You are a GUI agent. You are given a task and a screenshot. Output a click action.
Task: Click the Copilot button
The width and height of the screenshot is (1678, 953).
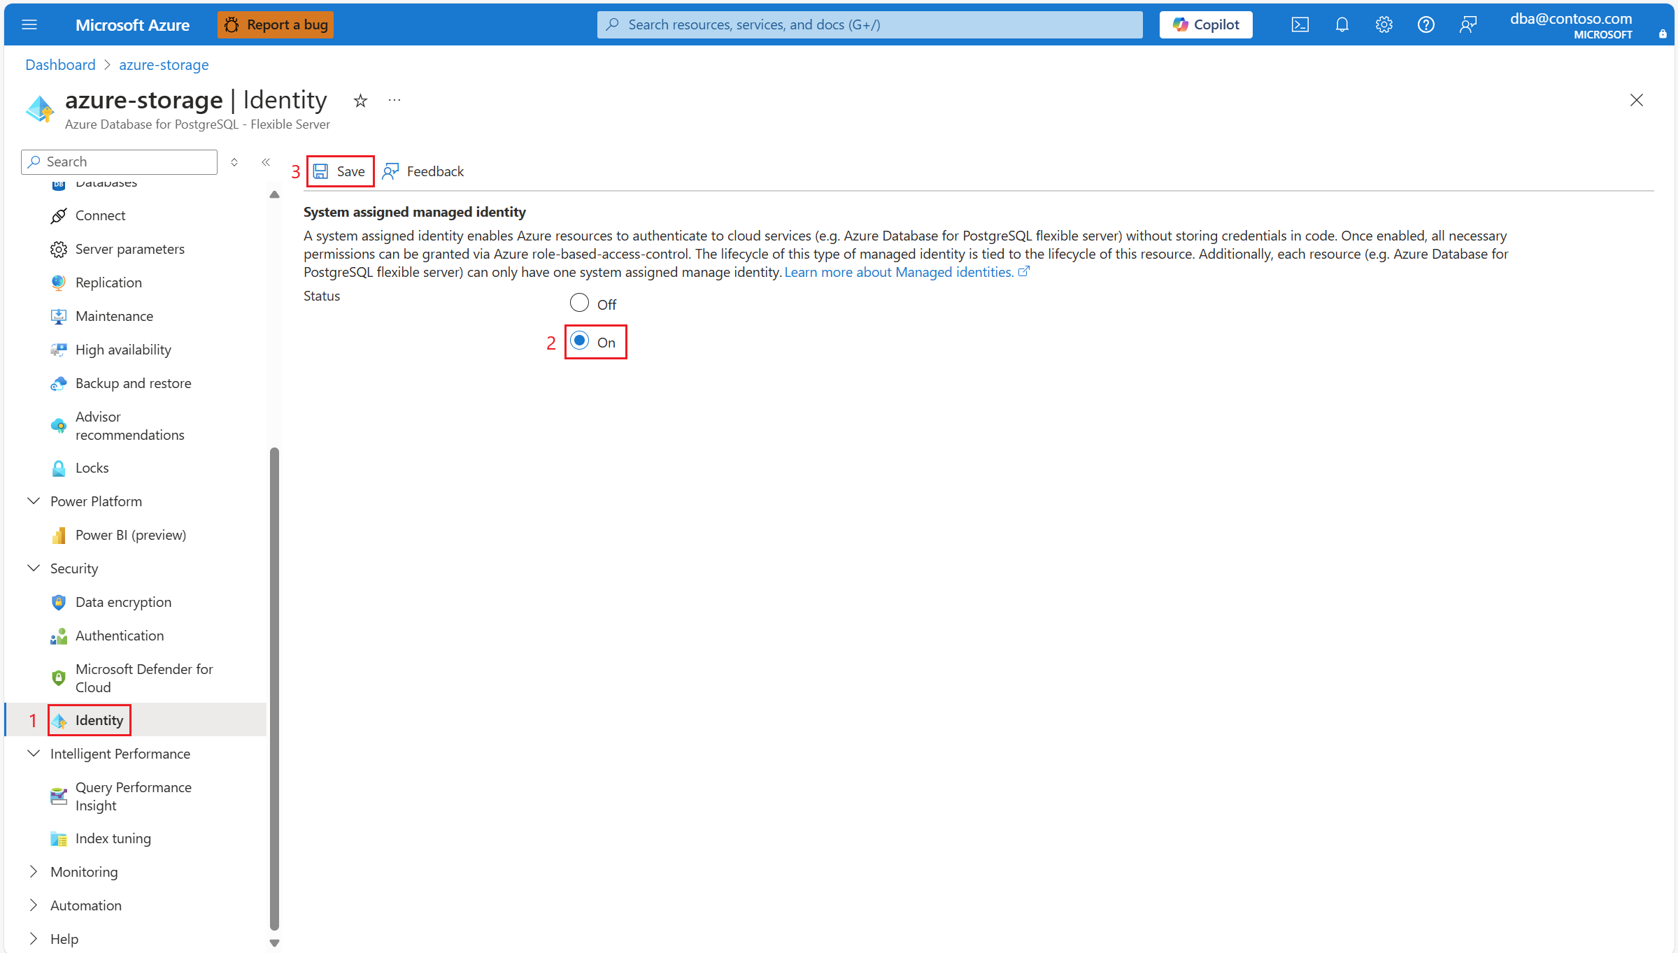(x=1206, y=24)
